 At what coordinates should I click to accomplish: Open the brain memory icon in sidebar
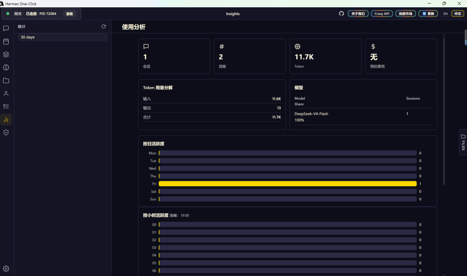pos(6,67)
